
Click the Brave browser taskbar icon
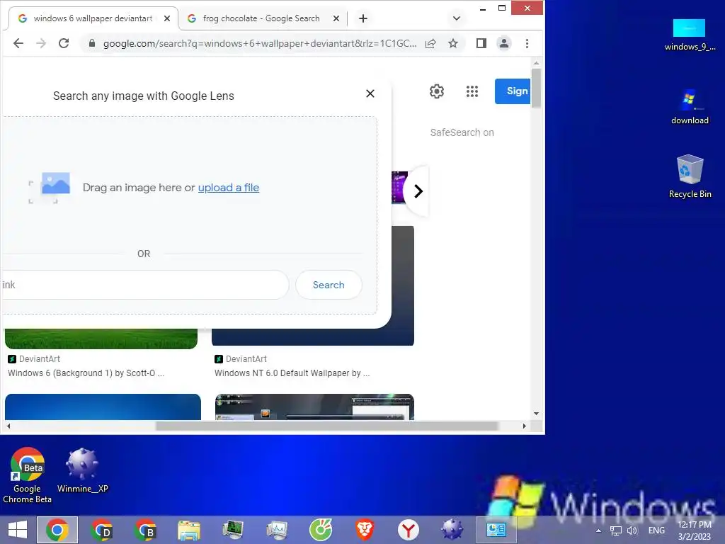coord(365,530)
